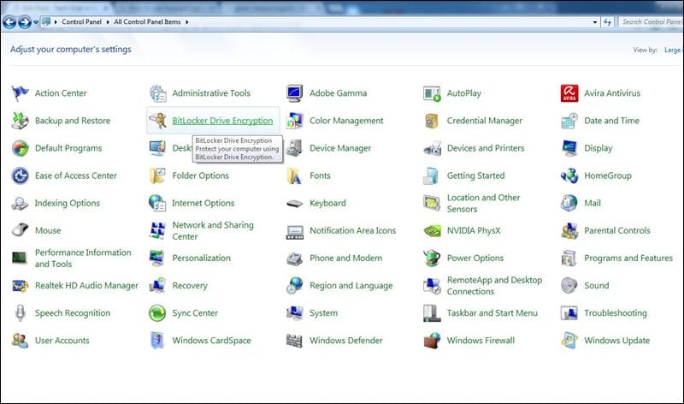Screen dimensions: 684x404
Task: Open the Parental Controls link
Action: [616, 230]
